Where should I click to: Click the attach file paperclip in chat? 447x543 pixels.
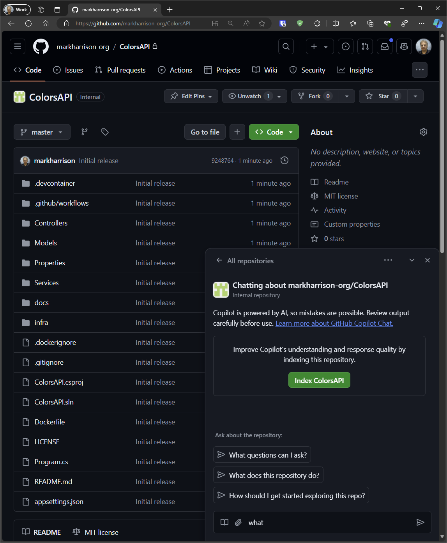pyautogui.click(x=238, y=522)
